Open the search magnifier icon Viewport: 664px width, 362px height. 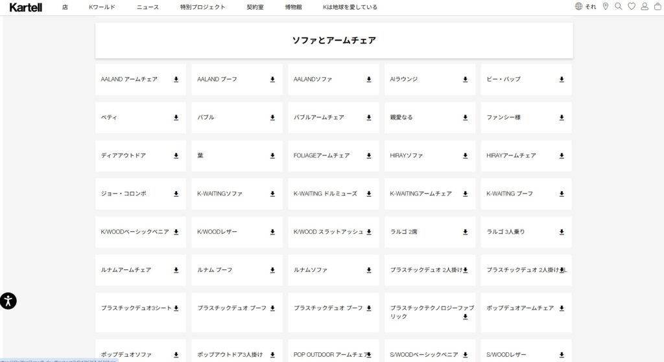pyautogui.click(x=618, y=6)
